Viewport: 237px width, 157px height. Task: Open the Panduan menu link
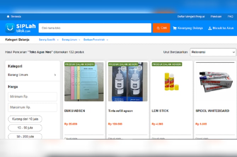coord(216,17)
